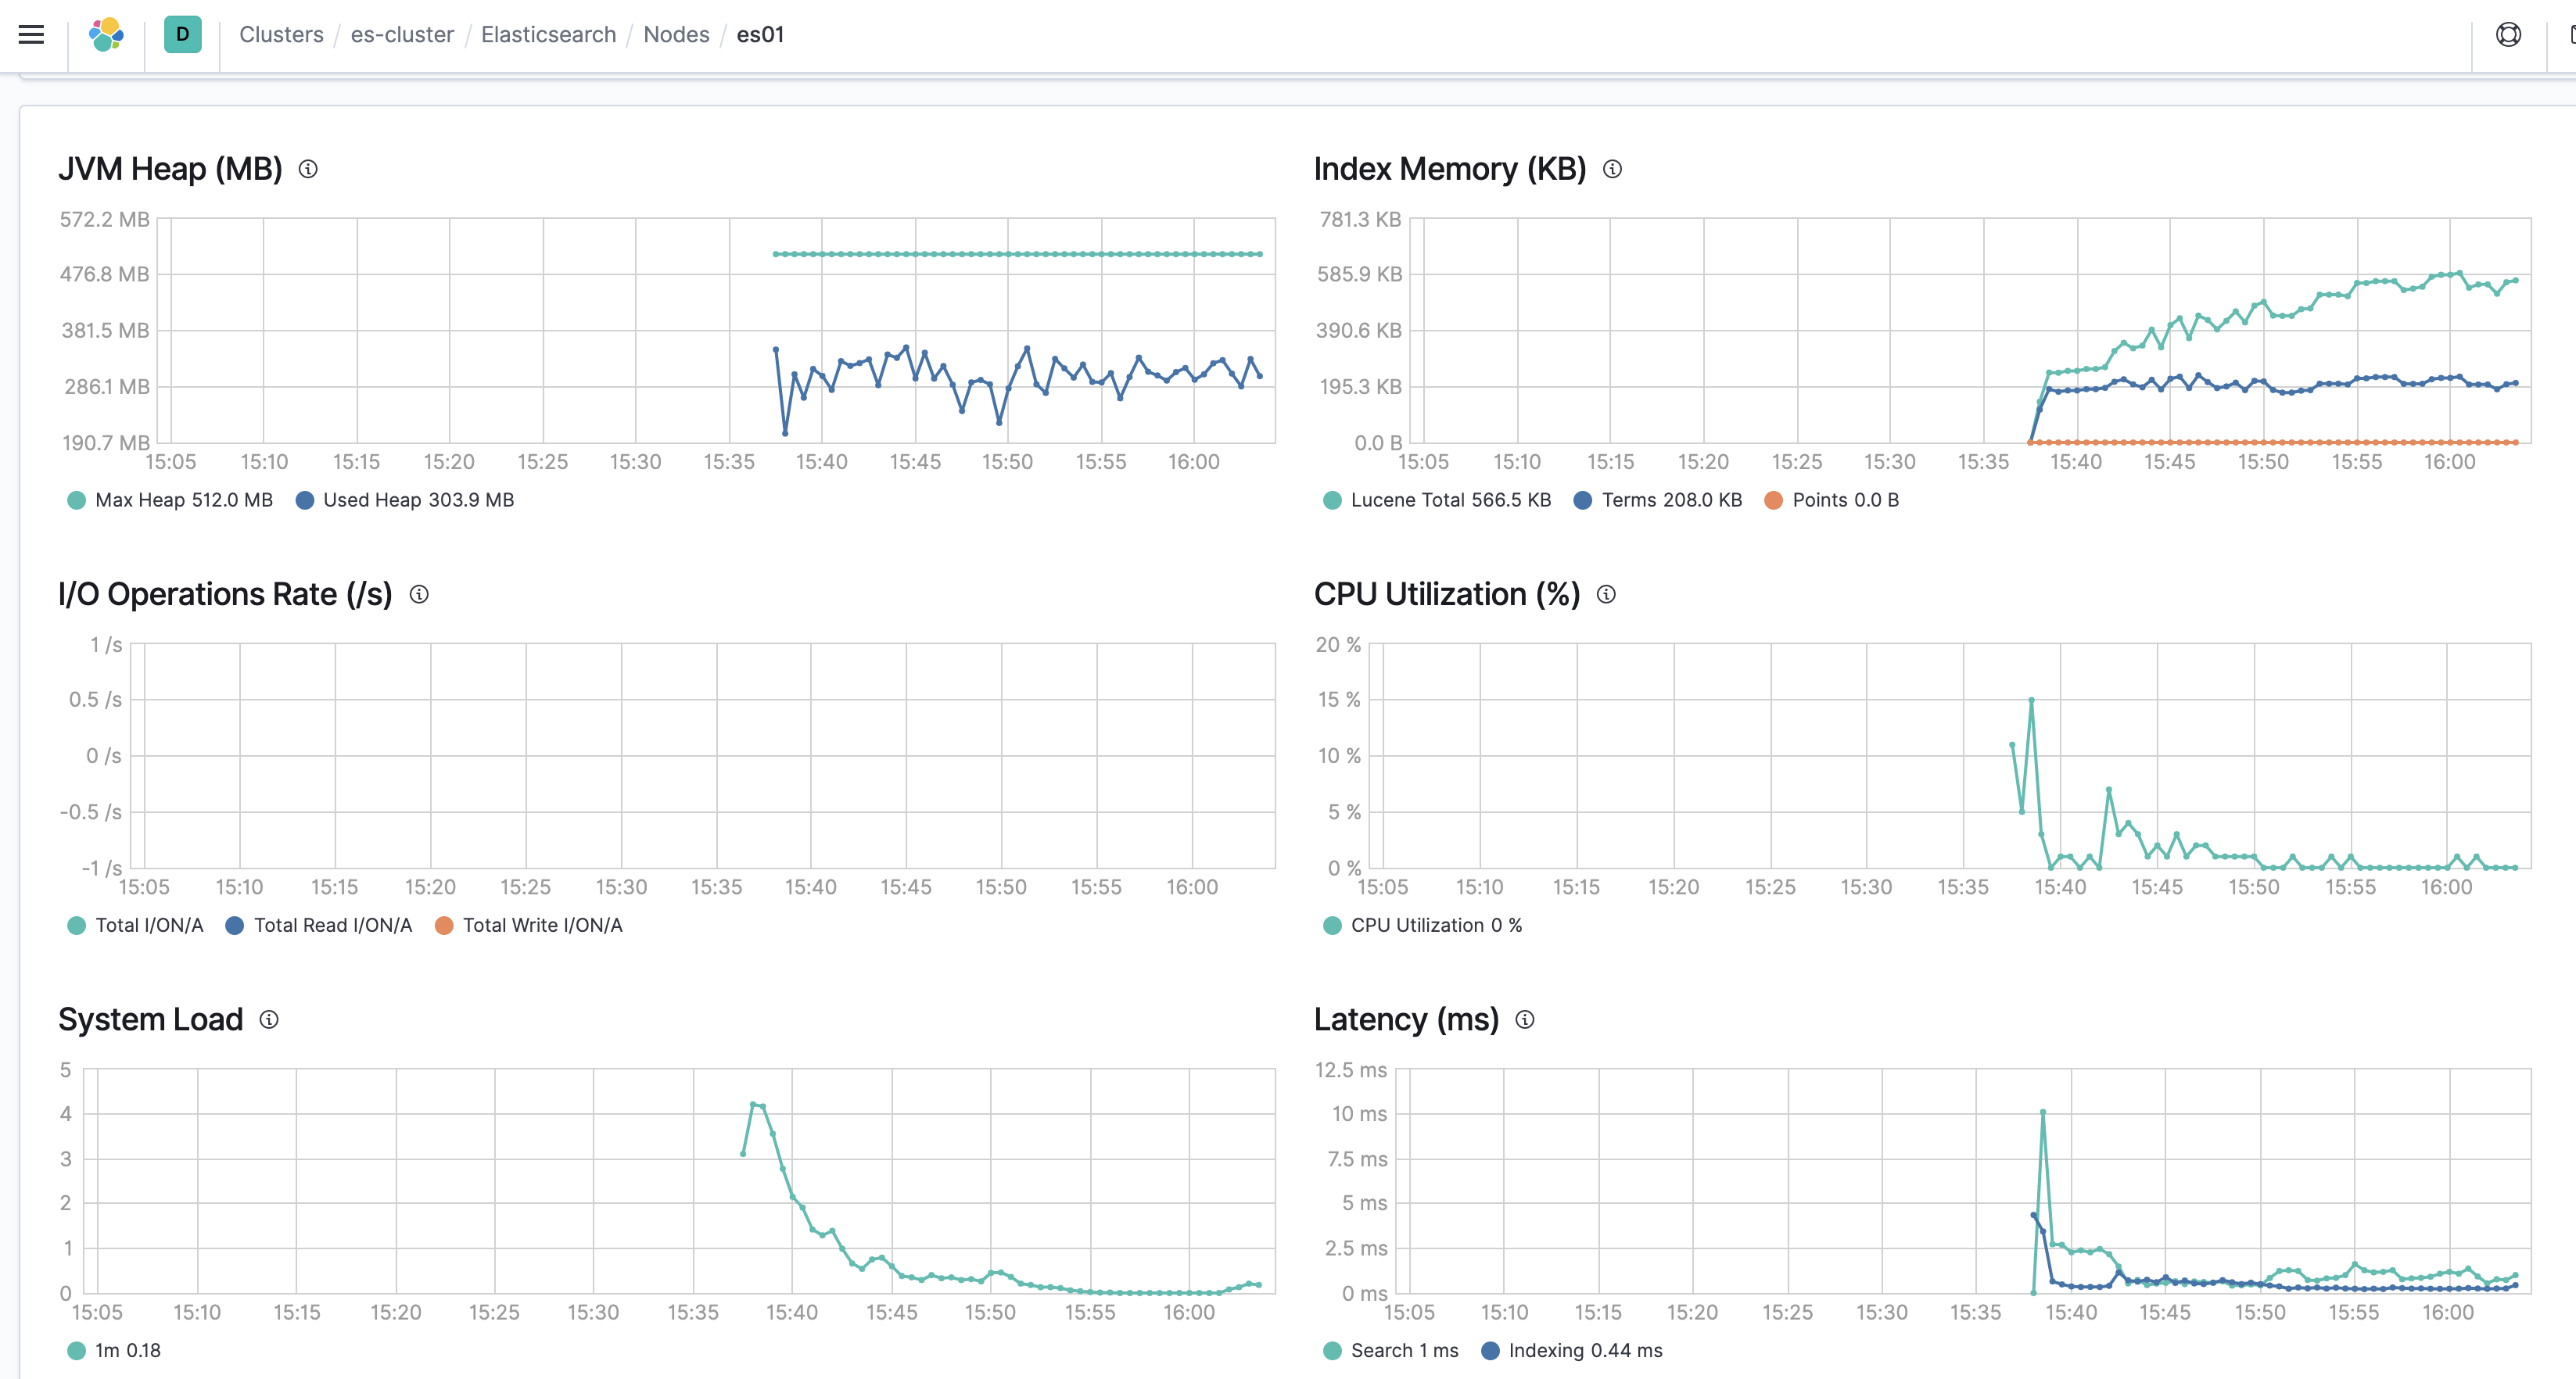Click info icon beside Index Memory
This screenshot has height=1379, width=2576.
click(x=1612, y=169)
